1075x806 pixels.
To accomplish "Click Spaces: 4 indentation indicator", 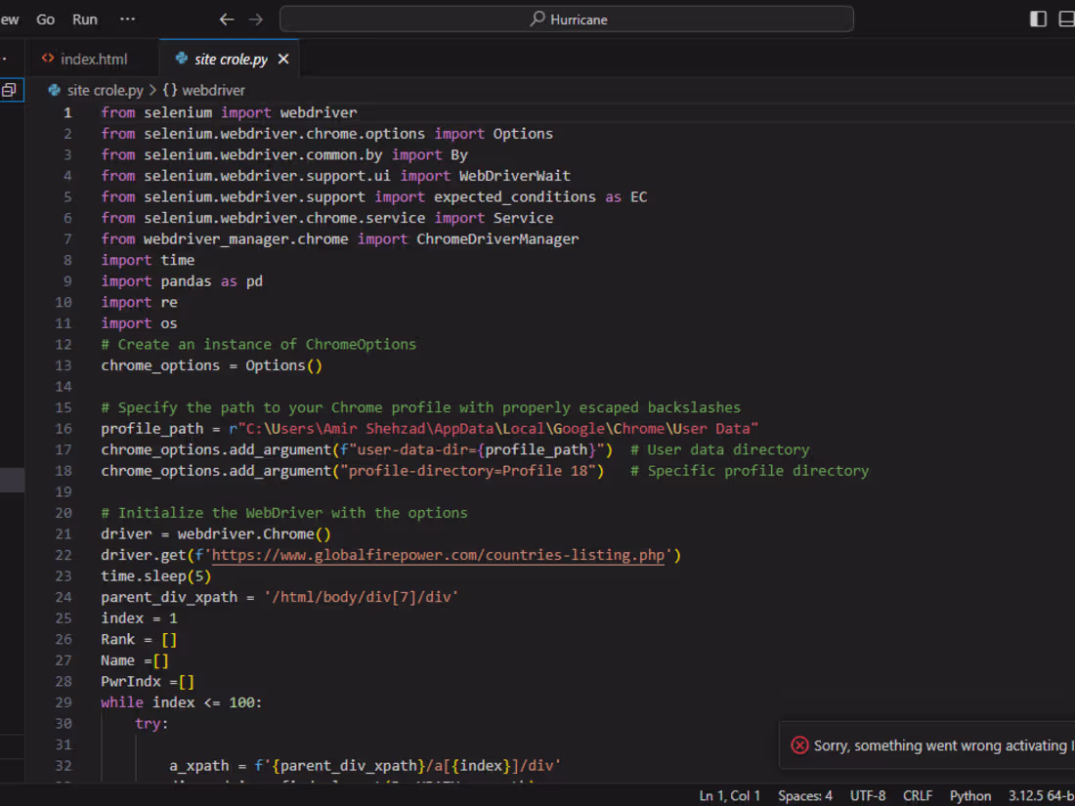I will (804, 795).
